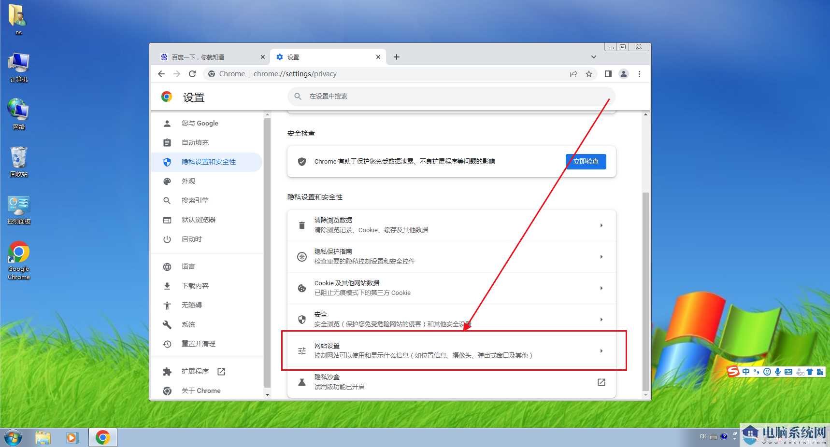Open 隐私沙盒 row
Viewport: 830px width, 447px height.
(451, 382)
